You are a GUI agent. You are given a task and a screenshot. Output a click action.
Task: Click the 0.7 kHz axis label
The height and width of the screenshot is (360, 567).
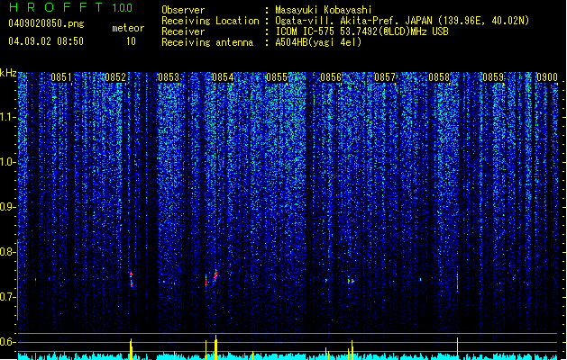pos(8,297)
